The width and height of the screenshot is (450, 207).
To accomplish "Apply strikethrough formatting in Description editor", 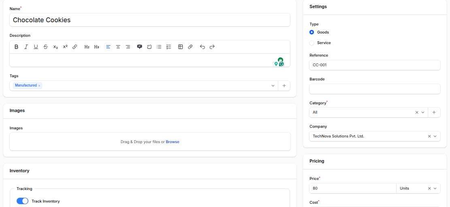I will pyautogui.click(x=46, y=46).
